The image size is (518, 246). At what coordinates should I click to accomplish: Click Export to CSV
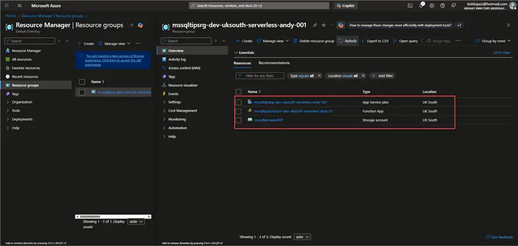375,41
